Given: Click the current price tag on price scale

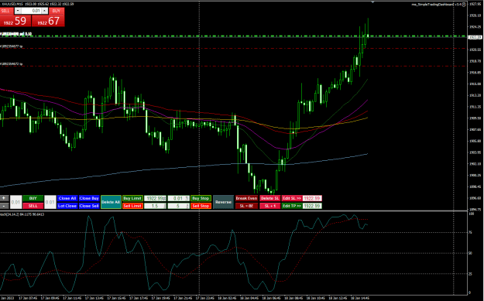Looking at the screenshot, I should tap(475, 37).
